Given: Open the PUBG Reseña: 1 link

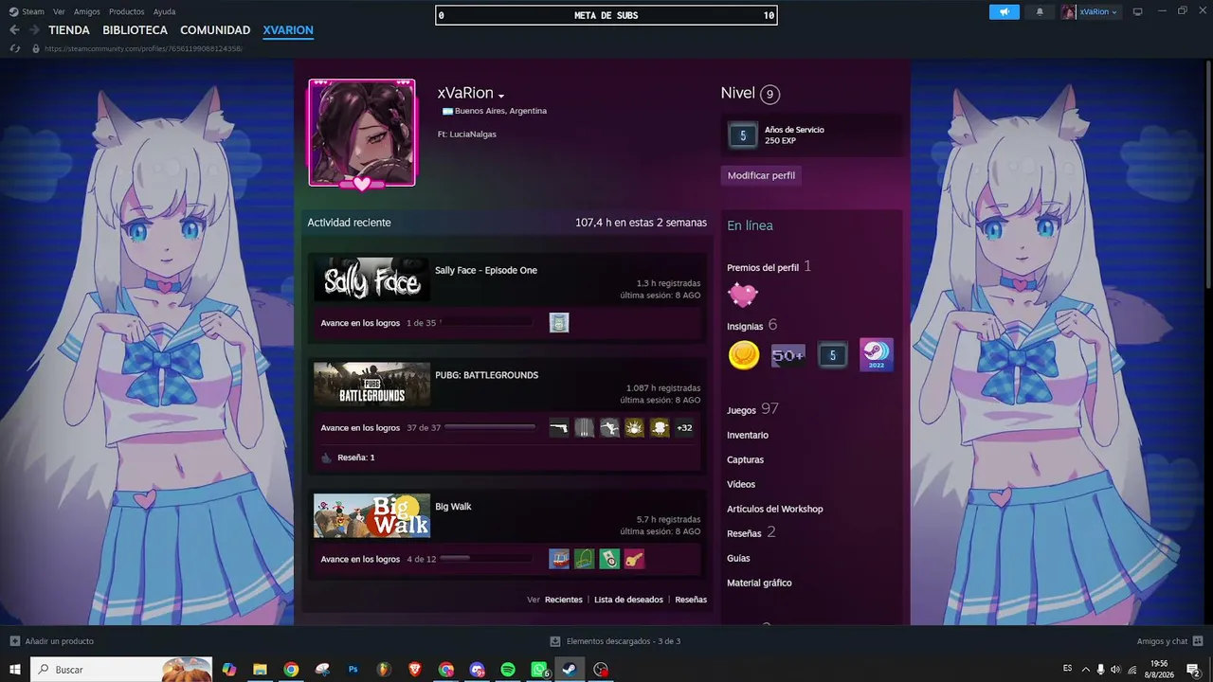Looking at the screenshot, I should 356,458.
